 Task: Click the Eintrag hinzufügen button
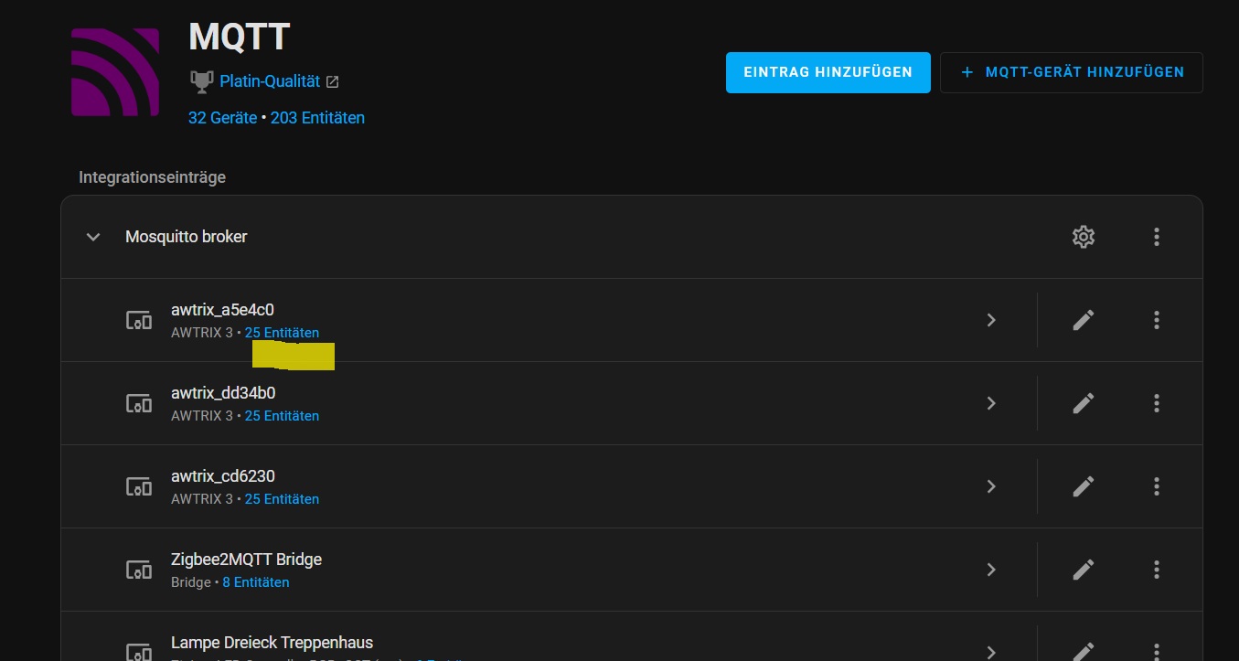828,72
